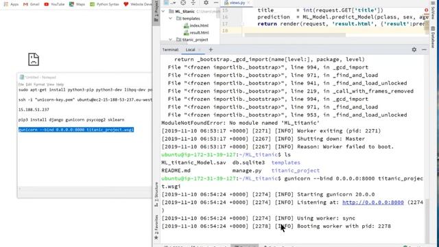Open the Maps bookmark
439x247 pixels.
point(78,4)
